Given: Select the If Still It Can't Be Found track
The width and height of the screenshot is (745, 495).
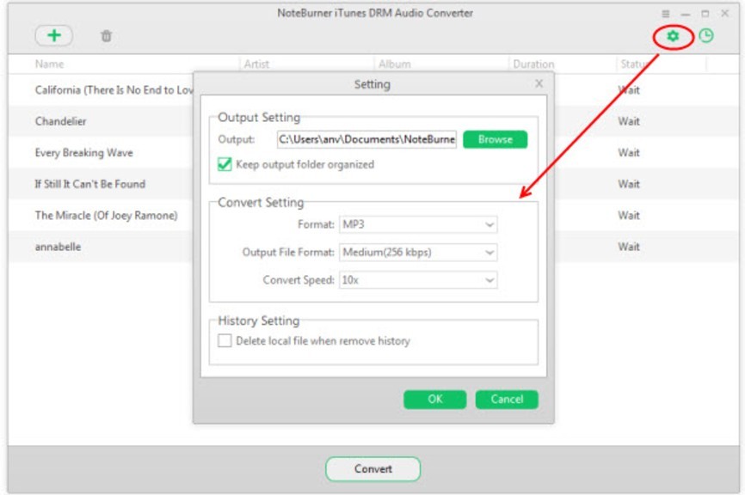Looking at the screenshot, I should pos(89,184).
